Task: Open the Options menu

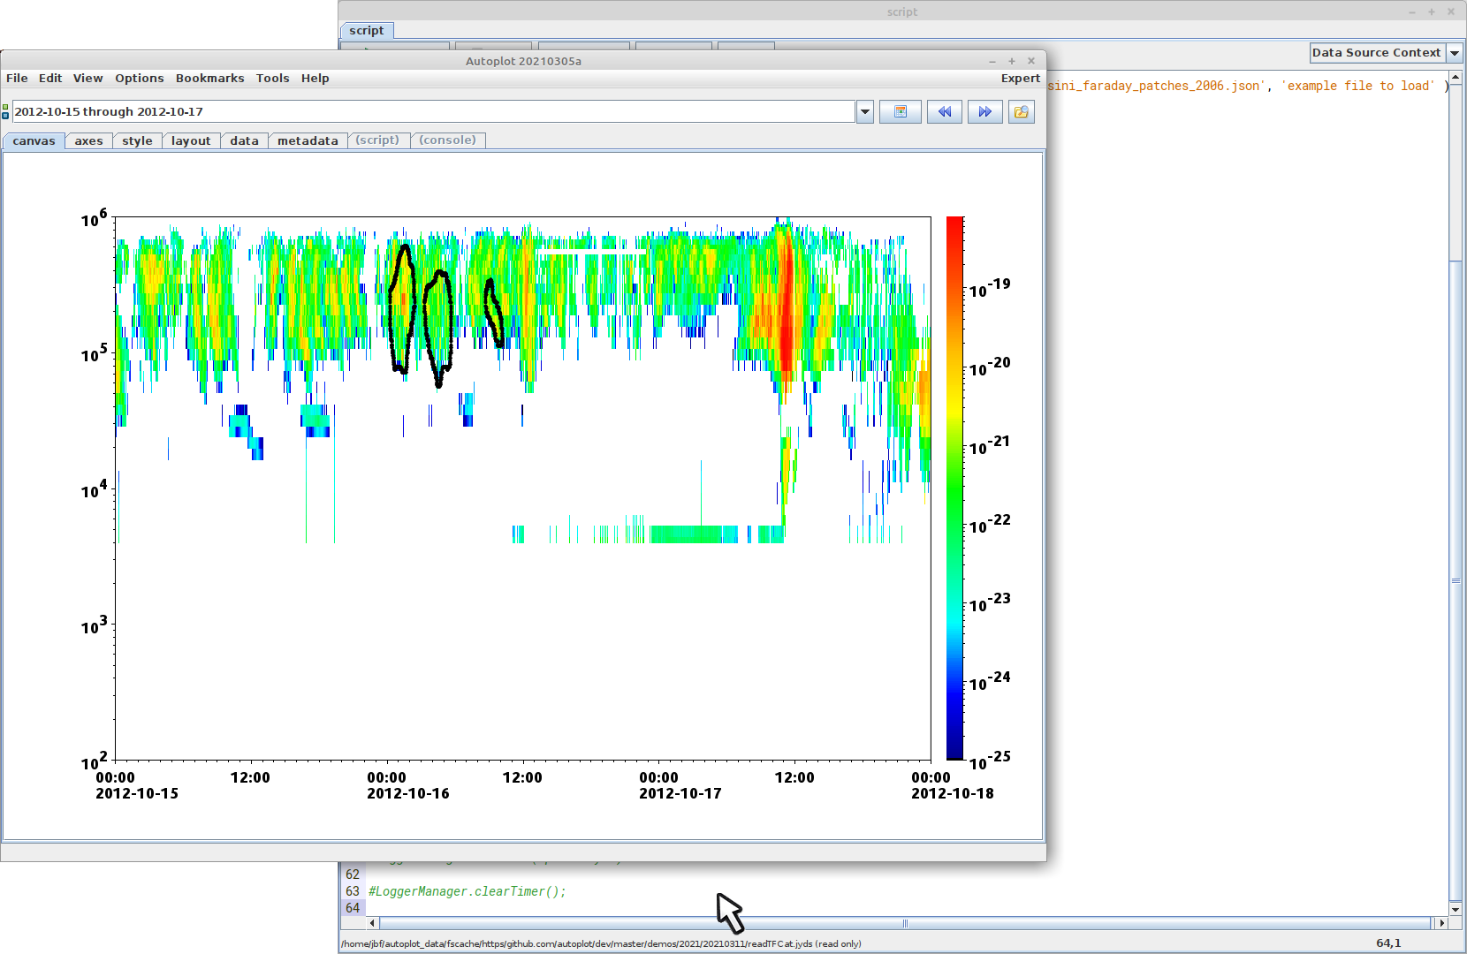Action: 140,78
